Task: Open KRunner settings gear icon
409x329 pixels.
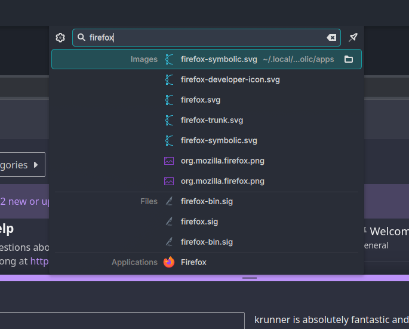Action: click(60, 38)
